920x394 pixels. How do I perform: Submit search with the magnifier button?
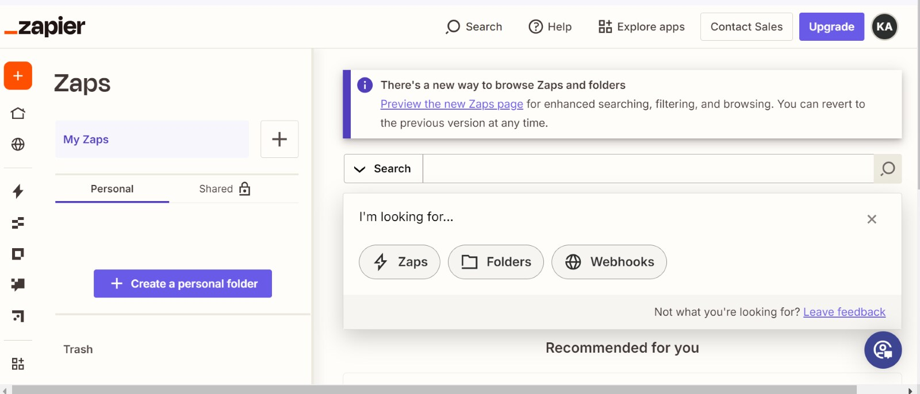[888, 169]
